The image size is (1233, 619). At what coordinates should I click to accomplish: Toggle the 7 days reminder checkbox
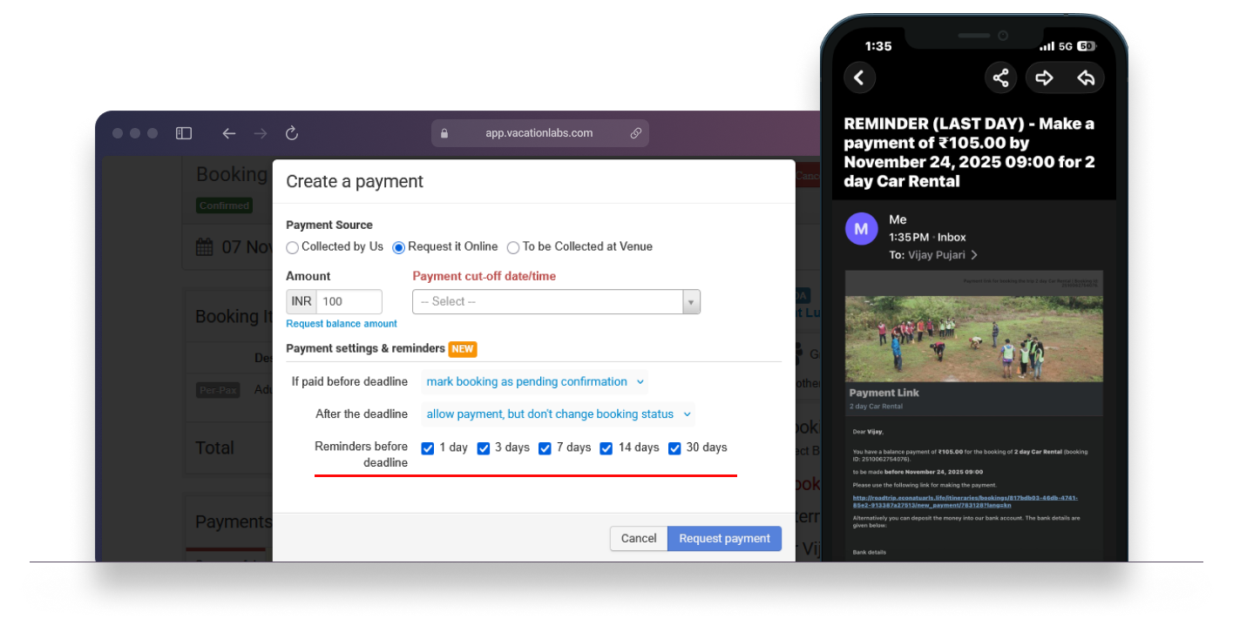pyautogui.click(x=545, y=448)
